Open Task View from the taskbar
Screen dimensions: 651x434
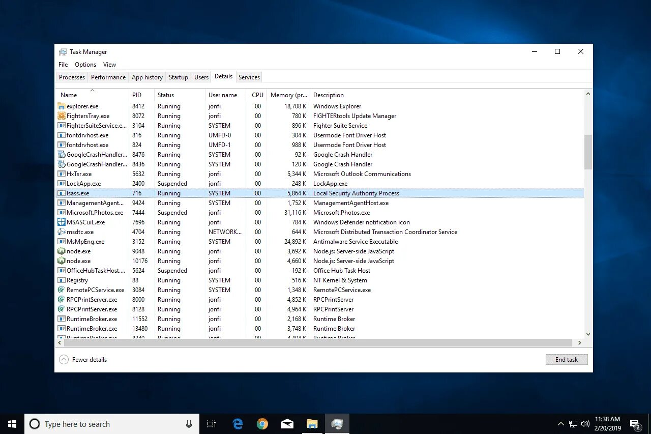click(x=212, y=424)
